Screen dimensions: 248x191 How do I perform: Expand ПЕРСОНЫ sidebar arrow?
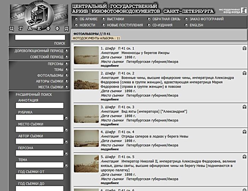pos(67,64)
